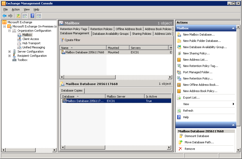Click the Dismount Database icon
Screen dimensions: 242x159
[x=181, y=136]
